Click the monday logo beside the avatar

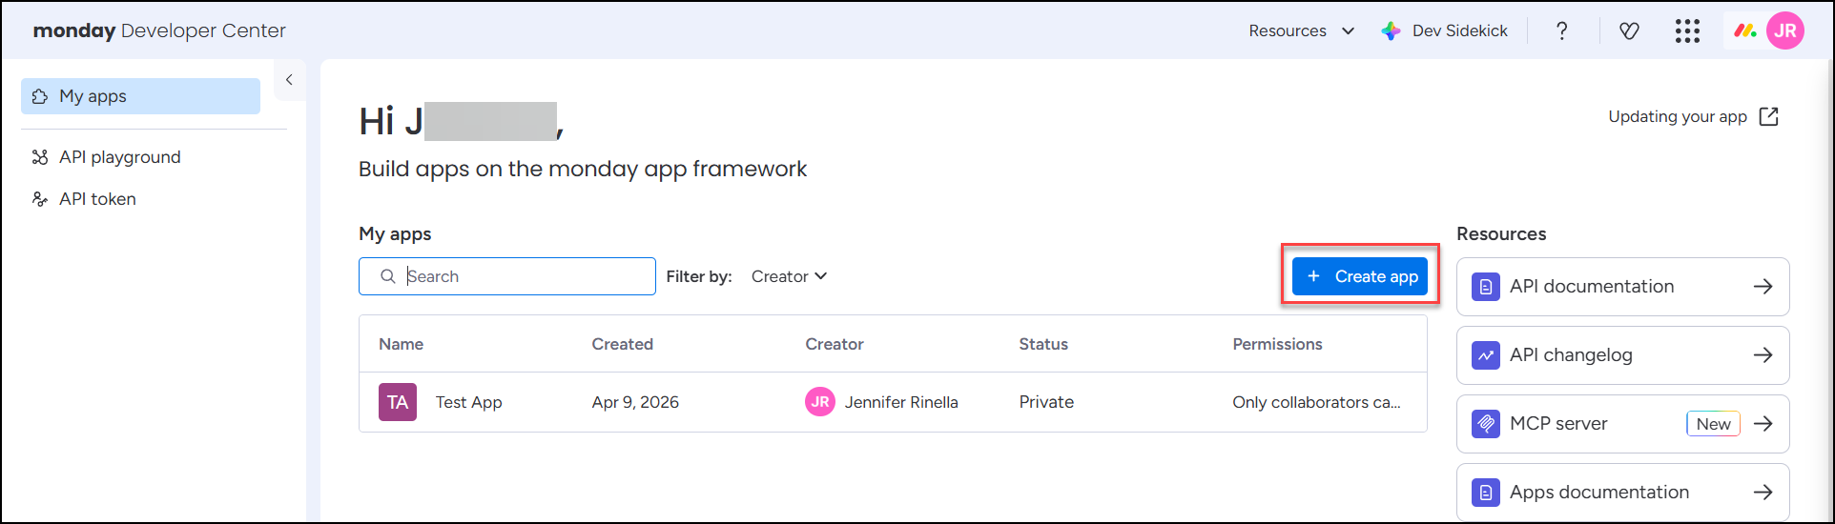coord(1745,30)
